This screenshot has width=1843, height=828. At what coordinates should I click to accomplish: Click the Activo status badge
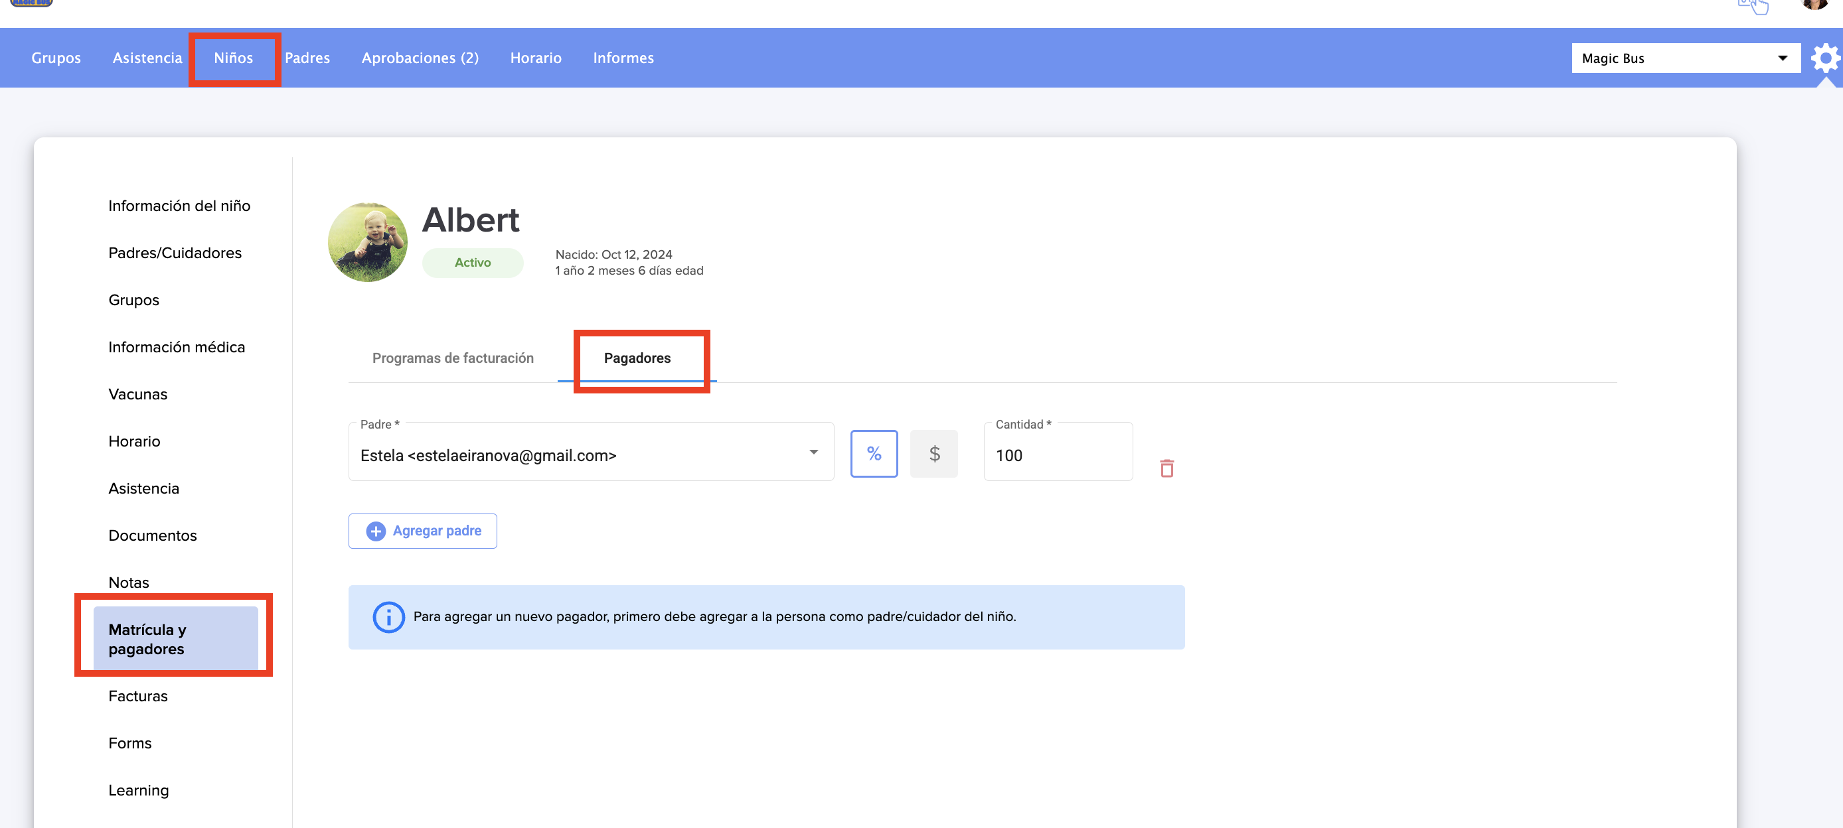[x=472, y=263]
